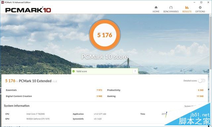Maximize the PCMark 10 window
The width and height of the screenshot is (212, 127).
[201, 2]
